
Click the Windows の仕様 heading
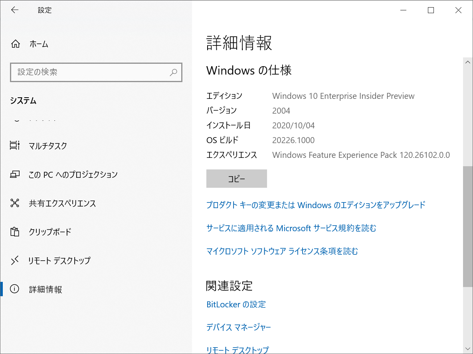click(249, 70)
